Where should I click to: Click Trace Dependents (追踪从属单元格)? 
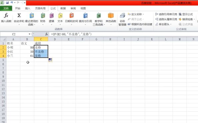[x=166, y=19]
